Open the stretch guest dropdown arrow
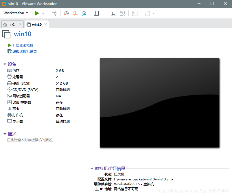 click(x=153, y=13)
